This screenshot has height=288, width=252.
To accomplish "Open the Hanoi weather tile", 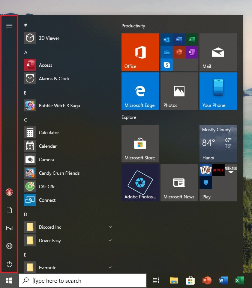I will 218,144.
